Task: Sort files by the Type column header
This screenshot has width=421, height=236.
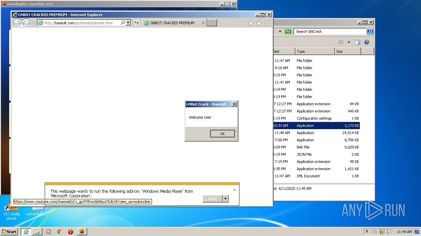Action: pyautogui.click(x=315, y=51)
